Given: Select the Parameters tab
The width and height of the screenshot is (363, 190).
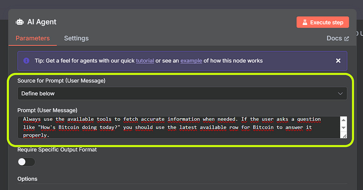Looking at the screenshot, I should pyautogui.click(x=33, y=38).
